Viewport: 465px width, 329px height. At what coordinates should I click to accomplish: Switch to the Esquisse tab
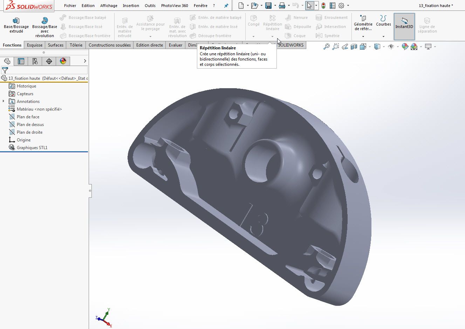(x=35, y=45)
